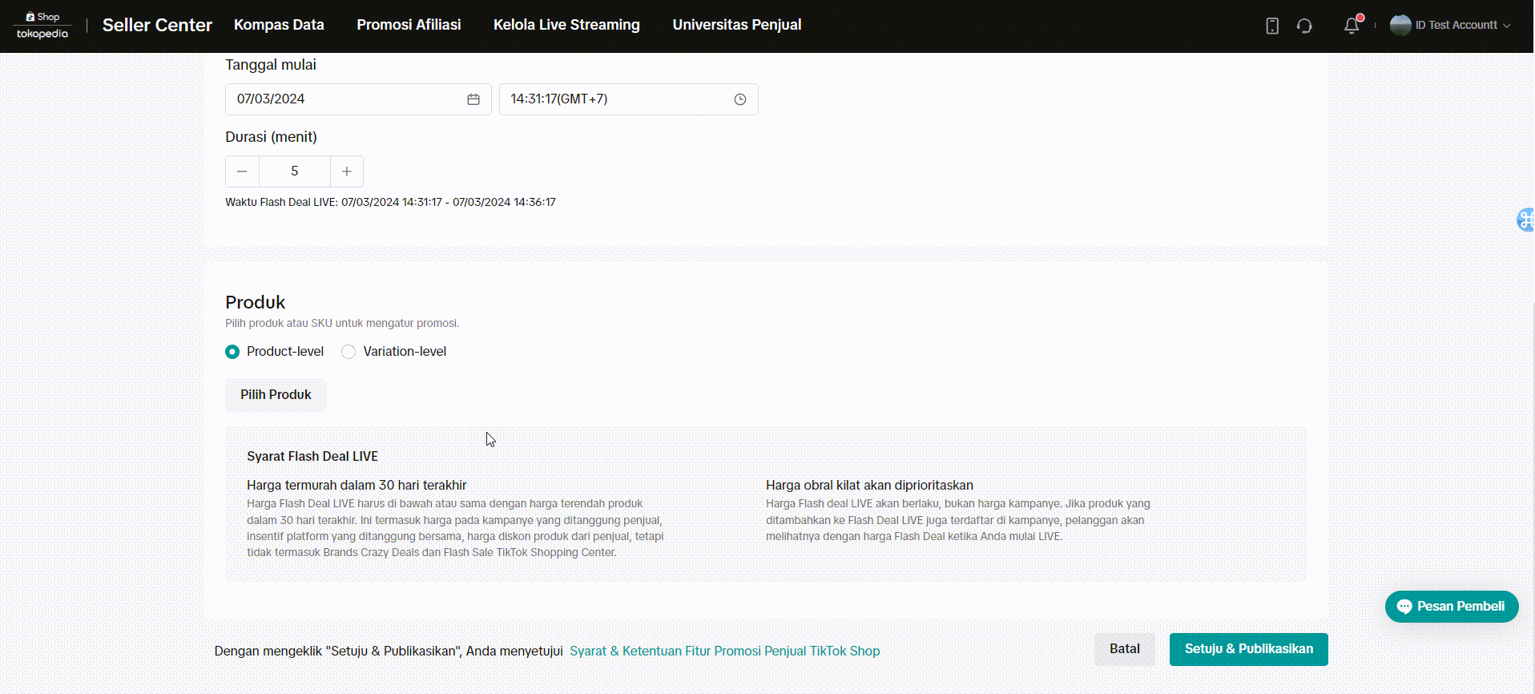Click the floating widget at right edge

(x=1525, y=219)
